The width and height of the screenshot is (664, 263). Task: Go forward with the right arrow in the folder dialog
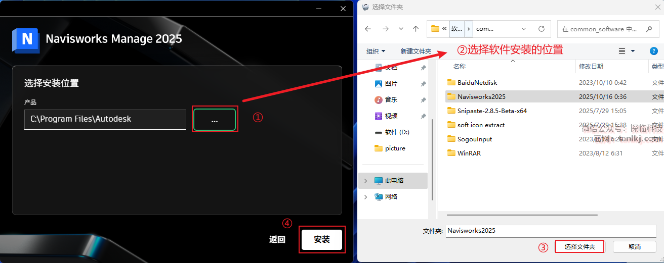[x=385, y=29]
